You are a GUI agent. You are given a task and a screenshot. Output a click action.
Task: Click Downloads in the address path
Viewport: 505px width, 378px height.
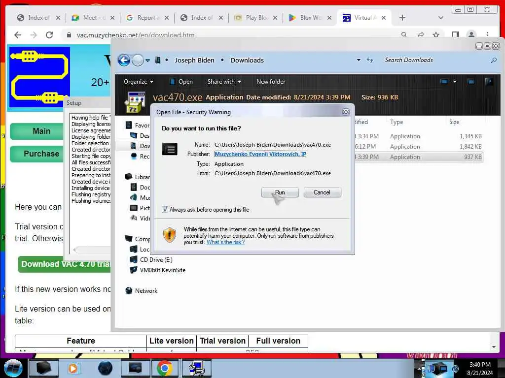pos(247,60)
